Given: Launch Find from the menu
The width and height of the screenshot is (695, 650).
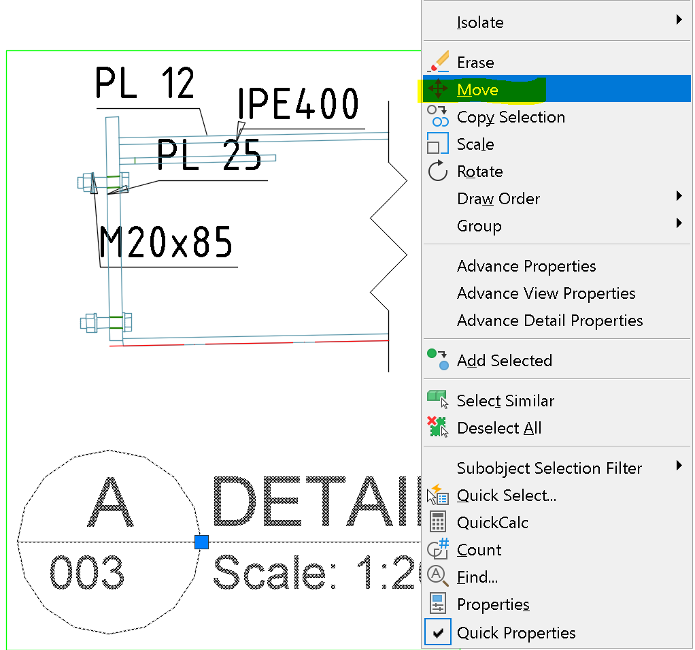Looking at the screenshot, I should [x=476, y=576].
